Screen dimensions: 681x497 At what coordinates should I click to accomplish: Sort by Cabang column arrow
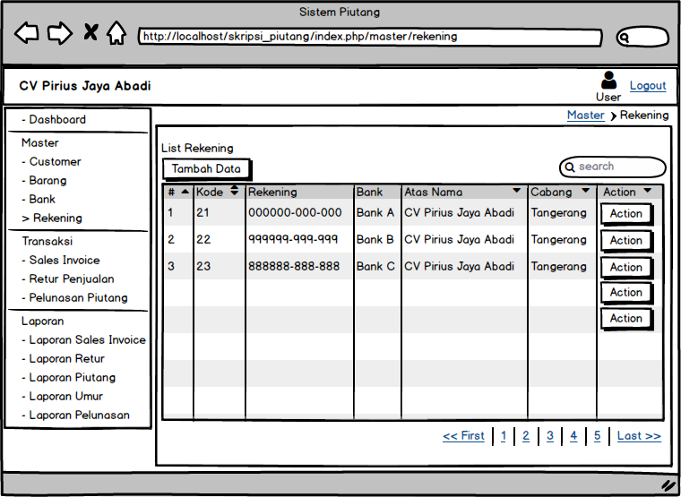coord(586,191)
